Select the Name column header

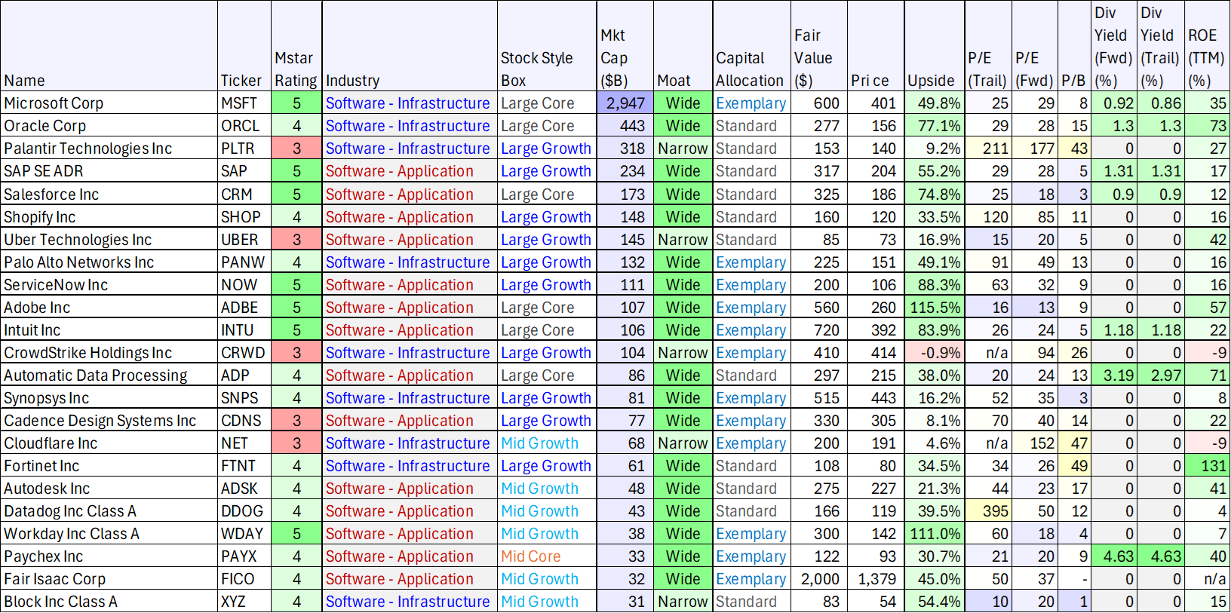[x=109, y=46]
